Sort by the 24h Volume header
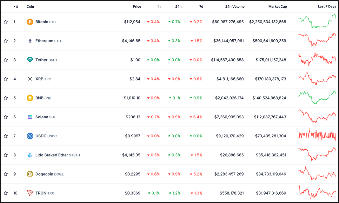The image size is (339, 203). (235, 6)
